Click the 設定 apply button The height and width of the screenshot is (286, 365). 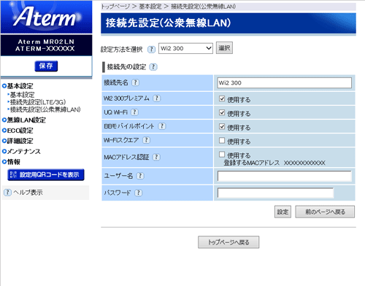click(283, 212)
